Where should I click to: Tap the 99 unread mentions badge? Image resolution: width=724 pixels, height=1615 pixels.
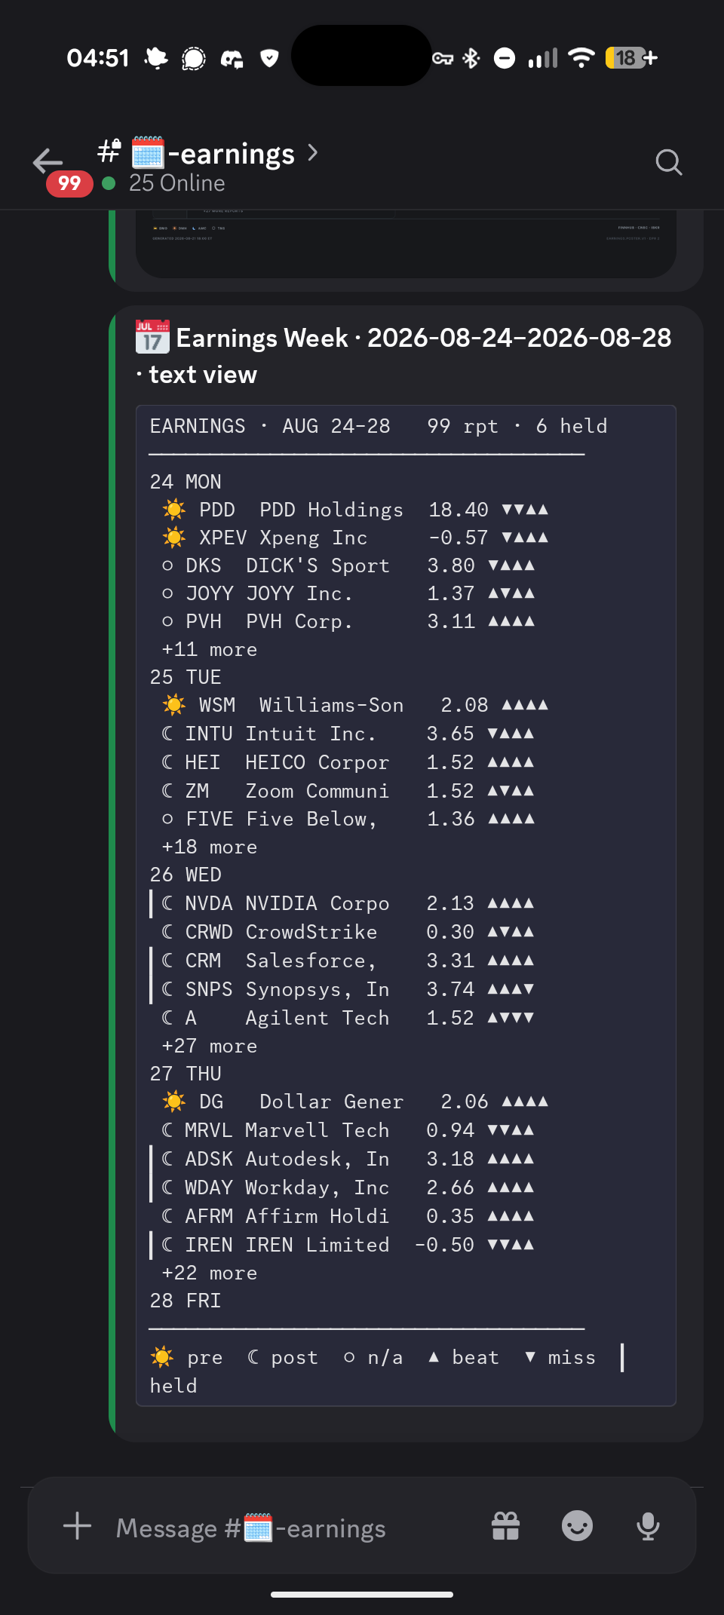[69, 183]
